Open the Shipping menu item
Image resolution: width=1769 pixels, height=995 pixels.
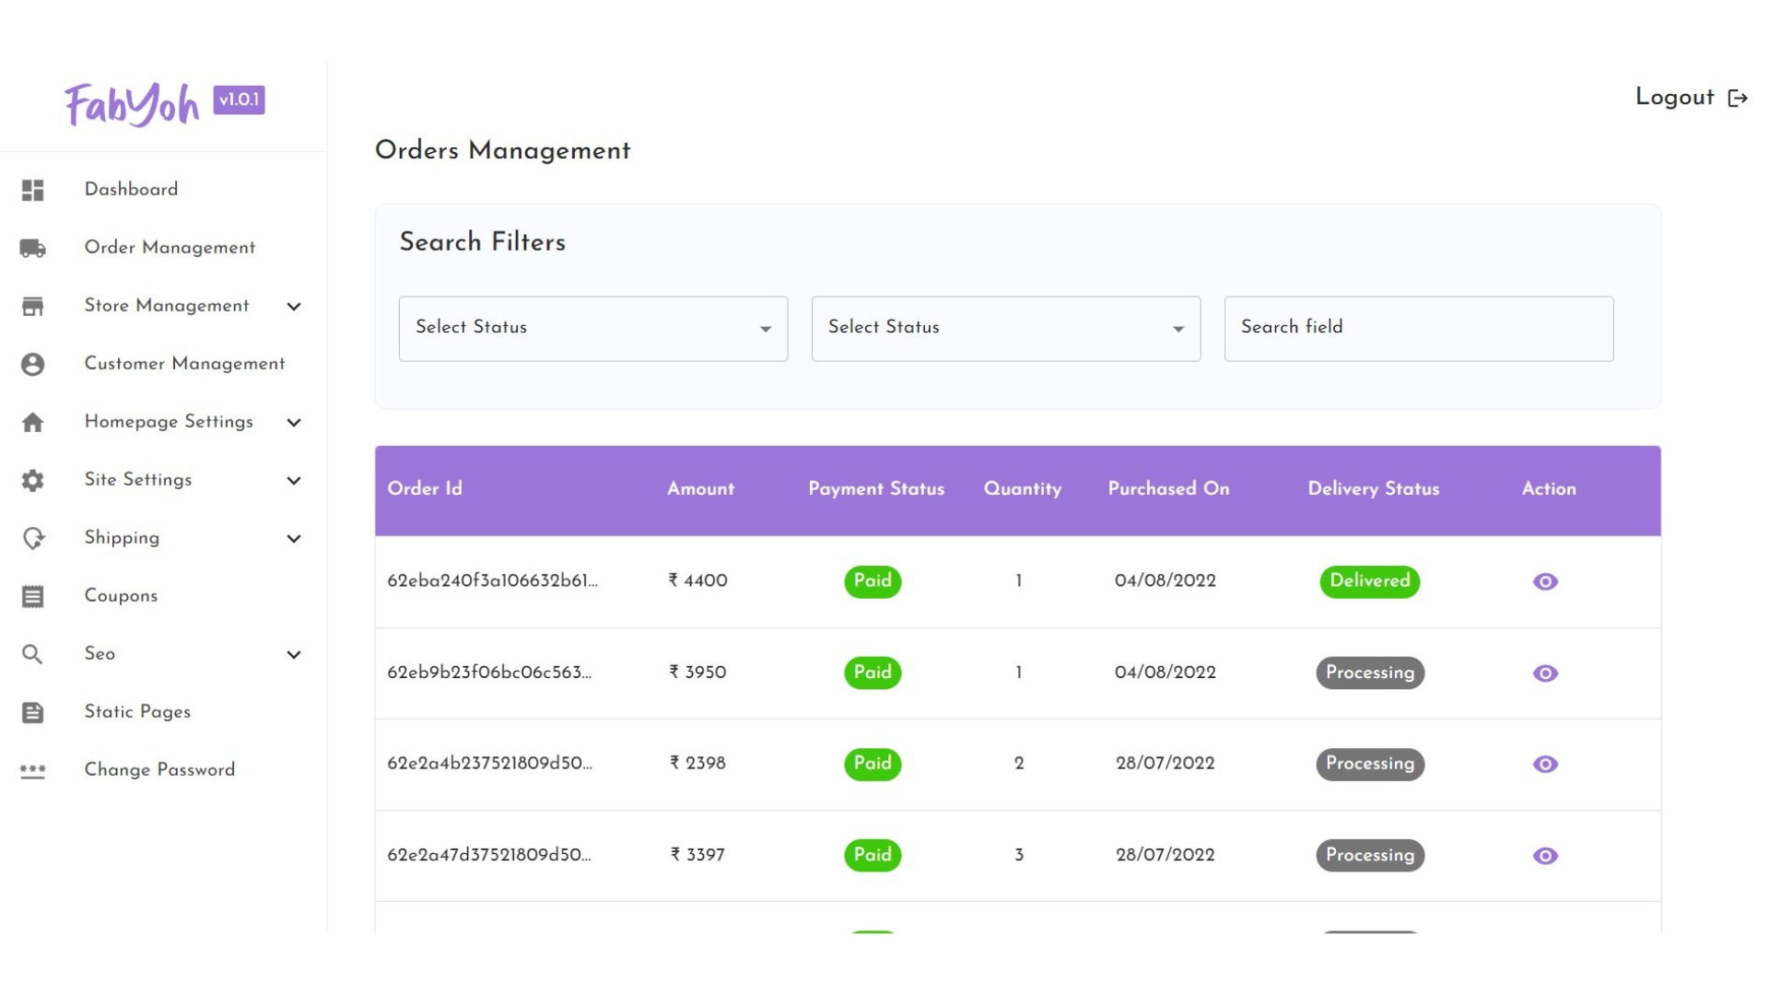coord(122,538)
